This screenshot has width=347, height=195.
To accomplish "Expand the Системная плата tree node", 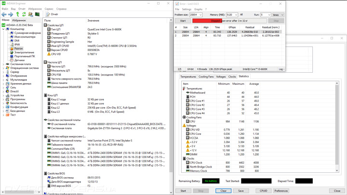I will point(3,64).
